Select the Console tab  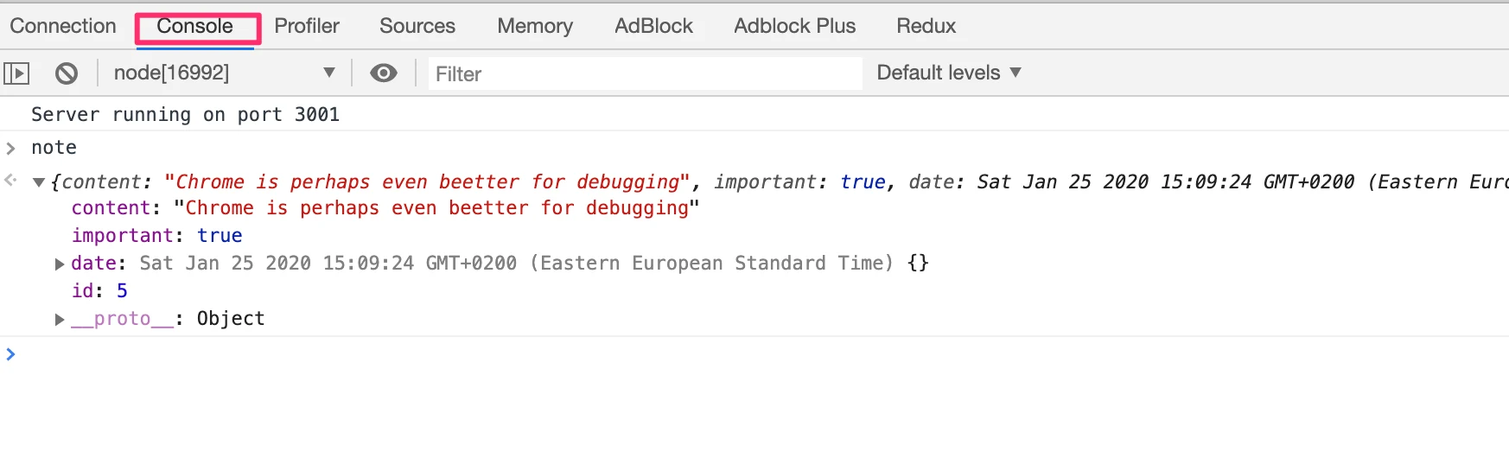coord(195,26)
